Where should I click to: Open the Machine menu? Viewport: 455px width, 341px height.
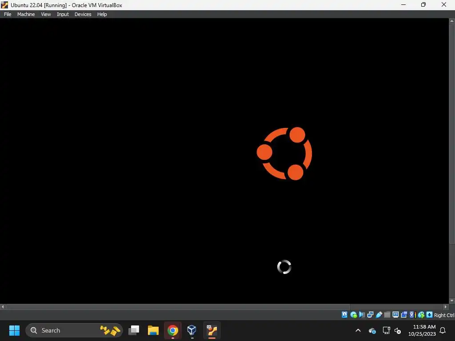coord(26,14)
